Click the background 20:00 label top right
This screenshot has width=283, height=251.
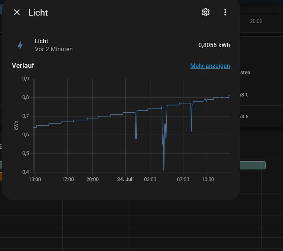click(x=256, y=21)
